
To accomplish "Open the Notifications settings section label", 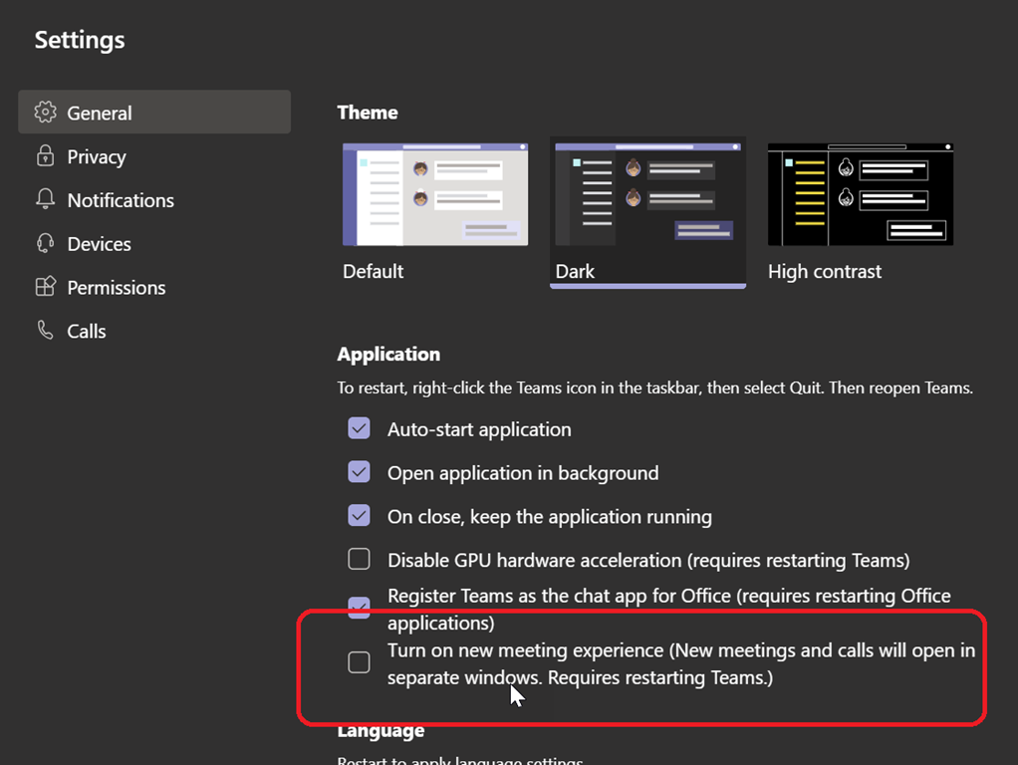I will click(120, 200).
